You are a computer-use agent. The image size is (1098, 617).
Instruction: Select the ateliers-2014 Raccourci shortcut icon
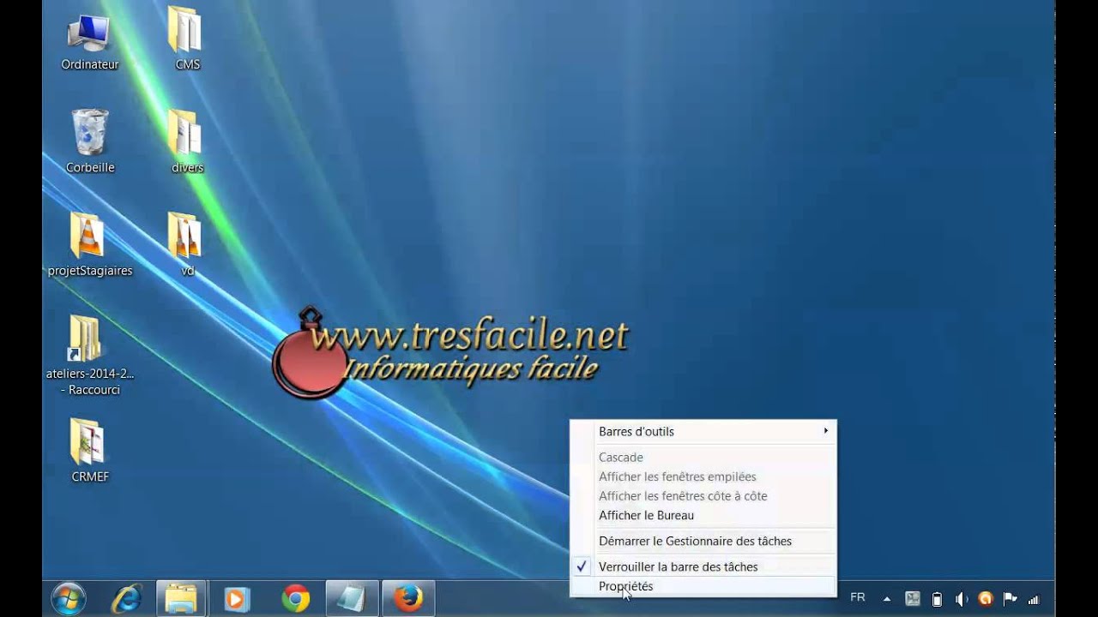(89, 356)
